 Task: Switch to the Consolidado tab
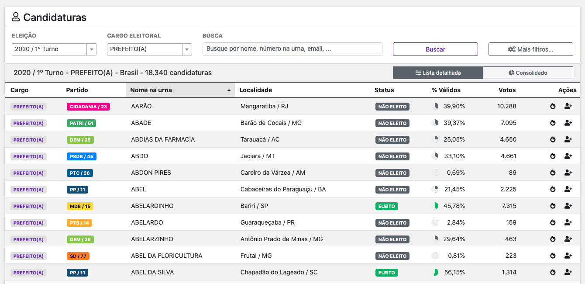pos(528,72)
